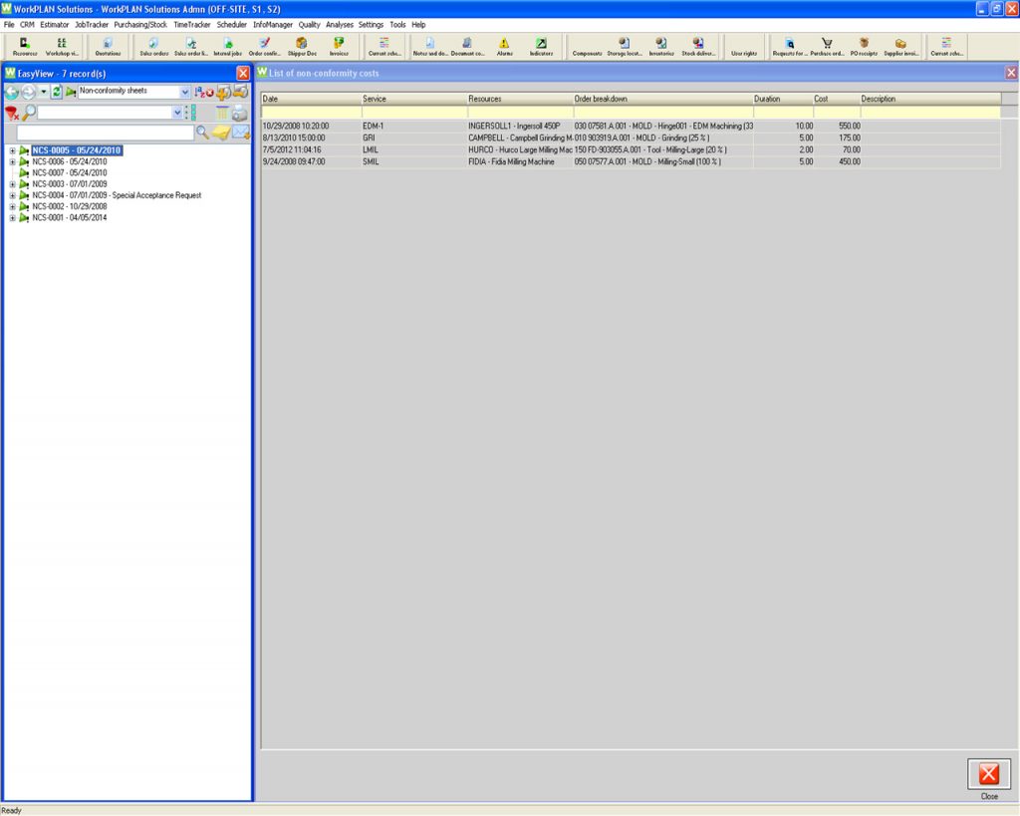
Task: Select the Indicators toolbar icon
Action: point(541,45)
